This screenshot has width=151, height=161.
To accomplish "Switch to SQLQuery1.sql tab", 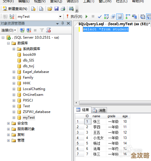I will click(x=114, y=24).
